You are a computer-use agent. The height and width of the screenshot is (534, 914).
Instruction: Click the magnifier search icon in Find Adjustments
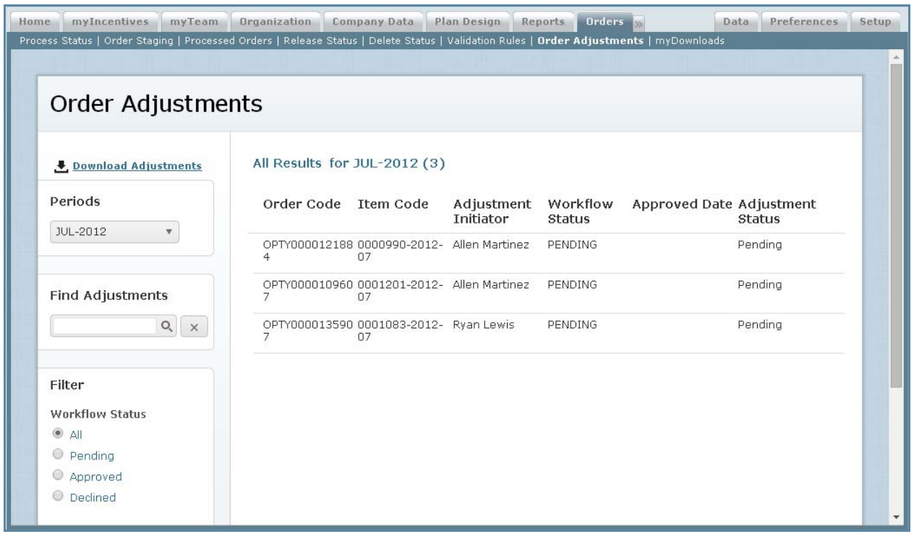tap(166, 326)
